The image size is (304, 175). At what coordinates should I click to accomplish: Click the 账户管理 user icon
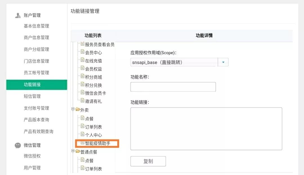[x=18, y=15]
